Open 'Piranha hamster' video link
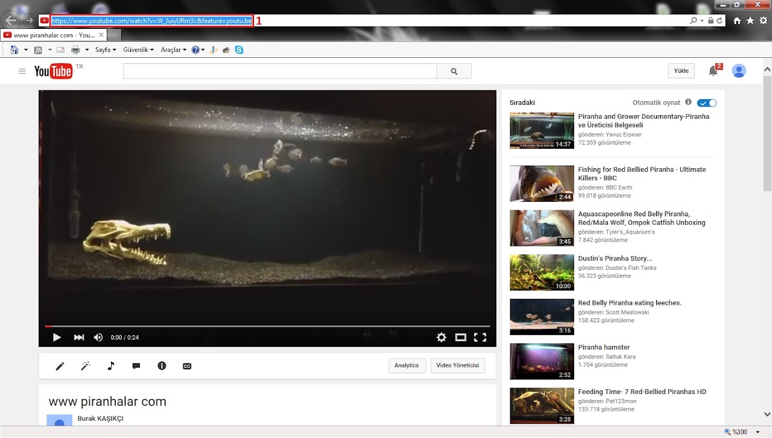The height and width of the screenshot is (438, 772). (x=604, y=348)
